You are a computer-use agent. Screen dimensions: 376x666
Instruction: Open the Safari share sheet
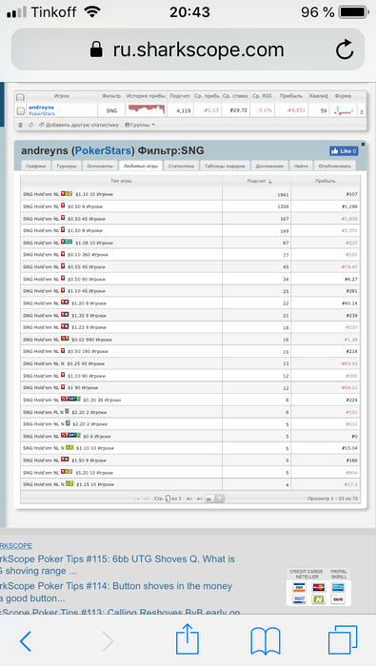click(188, 638)
